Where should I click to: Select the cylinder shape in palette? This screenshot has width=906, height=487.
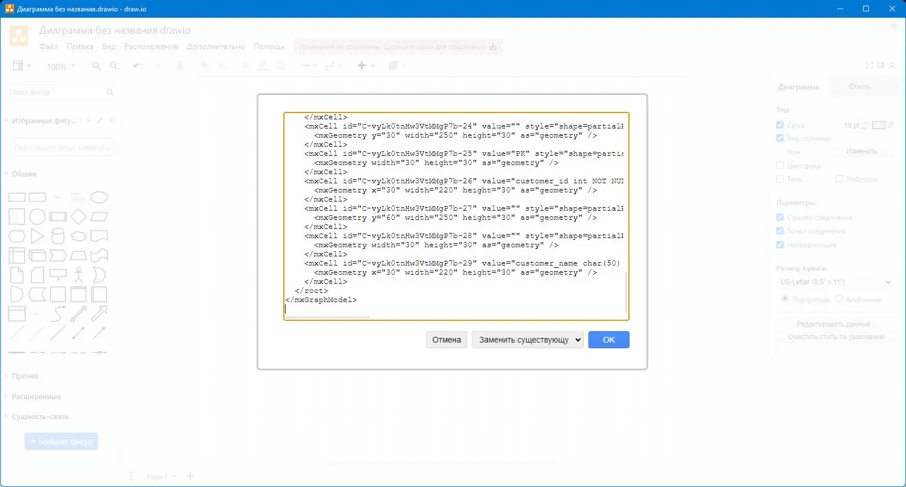(x=58, y=236)
